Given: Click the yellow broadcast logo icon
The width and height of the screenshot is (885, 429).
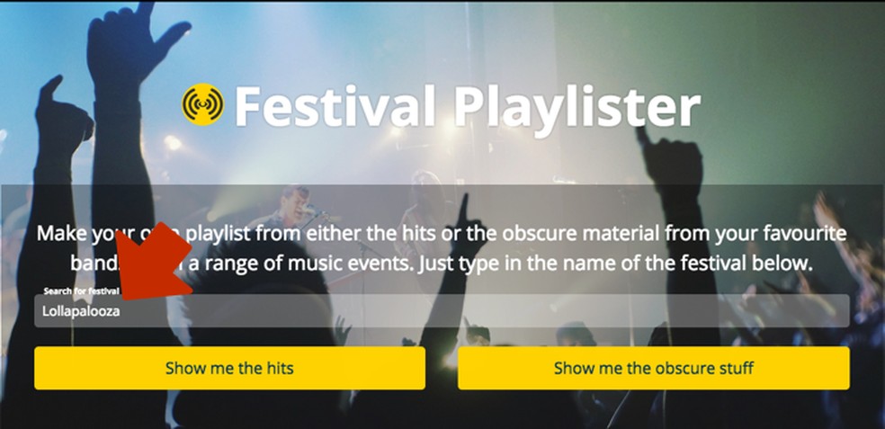Looking at the screenshot, I should click(x=202, y=104).
